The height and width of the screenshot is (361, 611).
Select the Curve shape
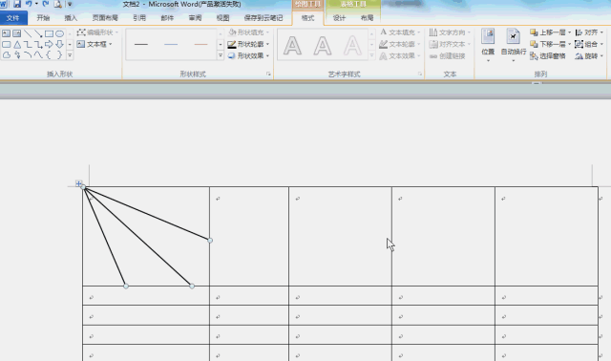[x=38, y=55]
